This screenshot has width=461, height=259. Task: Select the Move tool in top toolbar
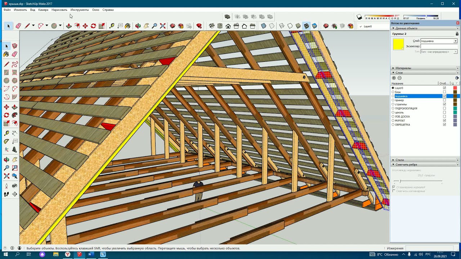coord(85,26)
